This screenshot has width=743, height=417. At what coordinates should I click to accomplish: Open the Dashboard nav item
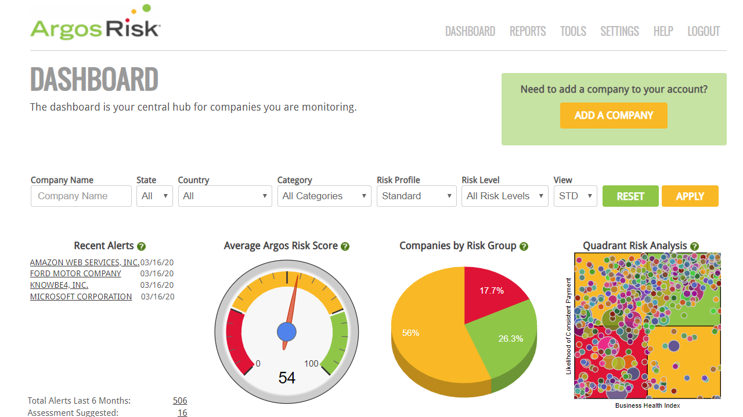[x=470, y=31]
